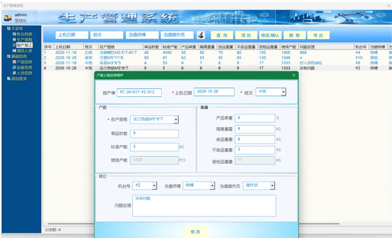Select the table row with 注塑M5*11*8

tap(217, 58)
